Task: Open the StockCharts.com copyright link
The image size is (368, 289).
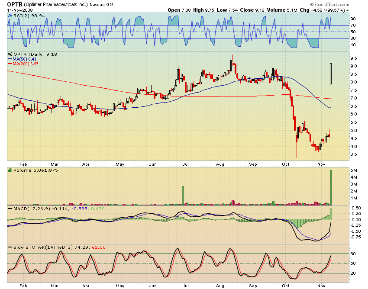Action: coord(329,4)
